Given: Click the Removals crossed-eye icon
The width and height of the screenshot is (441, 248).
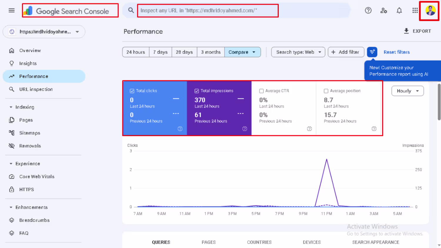Looking at the screenshot, I should 12,146.
